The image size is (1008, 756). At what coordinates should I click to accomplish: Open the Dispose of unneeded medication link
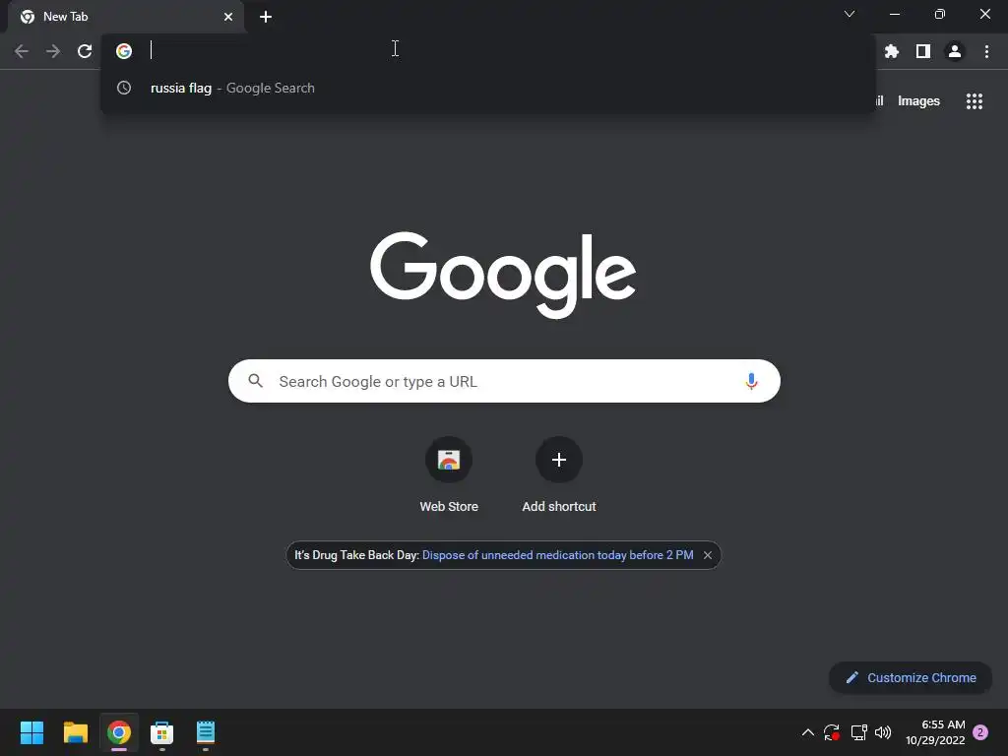click(557, 555)
